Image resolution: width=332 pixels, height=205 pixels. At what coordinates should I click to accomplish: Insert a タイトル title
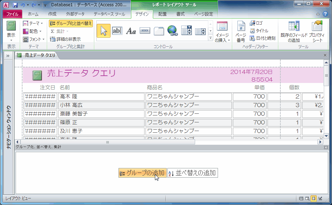pos(259,31)
